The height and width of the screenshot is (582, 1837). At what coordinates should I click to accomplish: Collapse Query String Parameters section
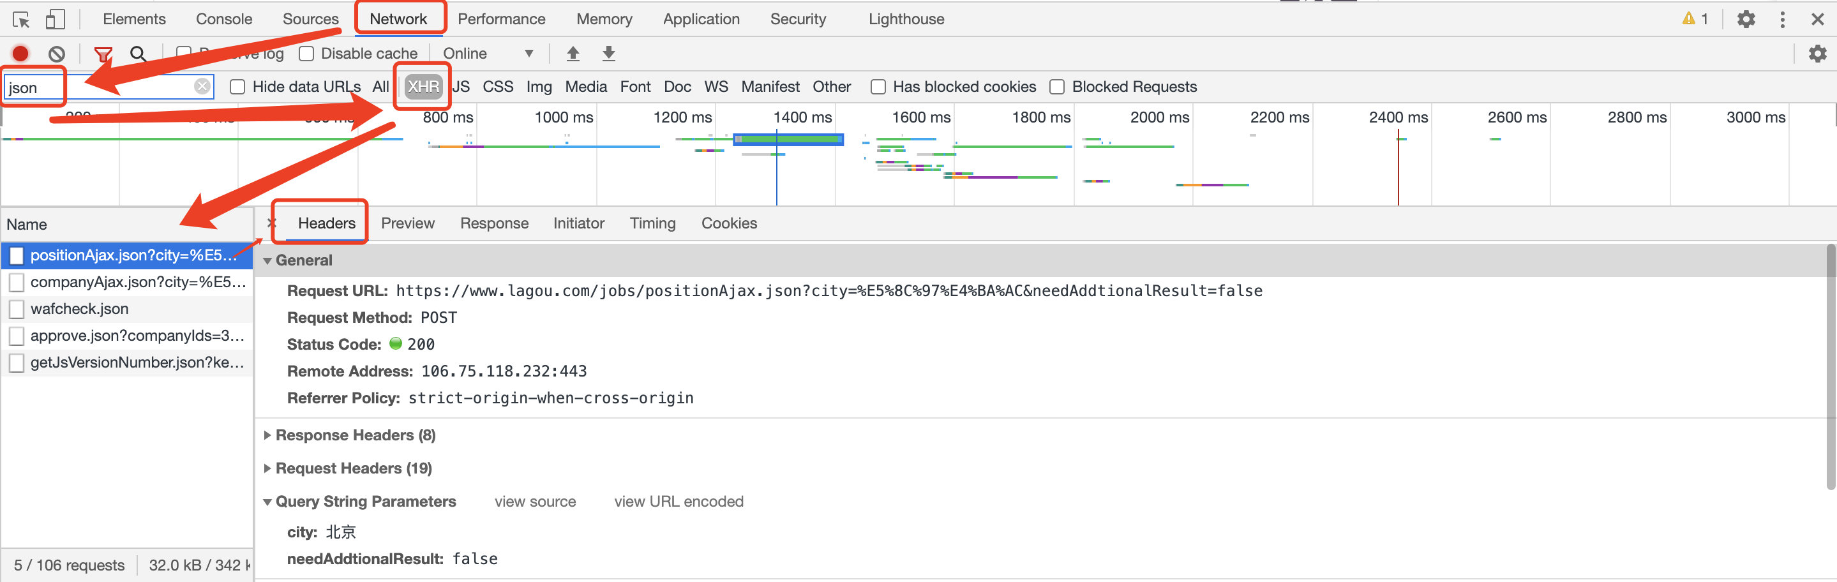(x=267, y=502)
